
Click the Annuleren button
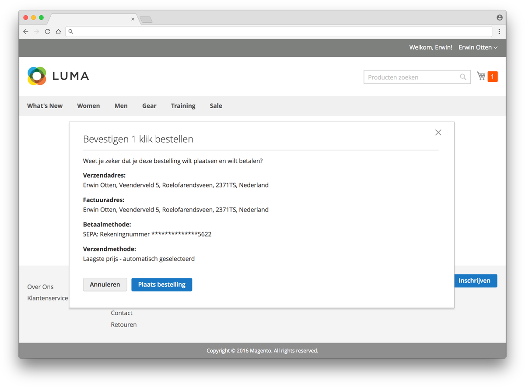(105, 285)
